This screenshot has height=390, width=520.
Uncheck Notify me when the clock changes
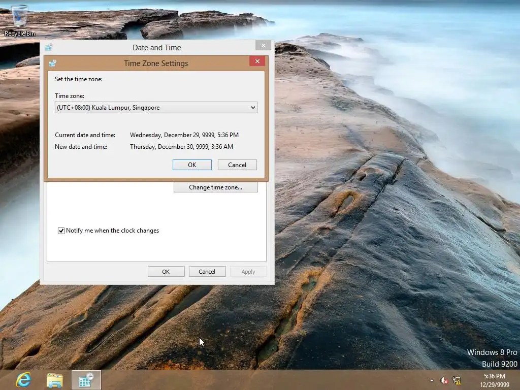click(61, 231)
